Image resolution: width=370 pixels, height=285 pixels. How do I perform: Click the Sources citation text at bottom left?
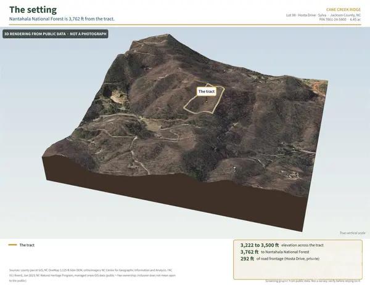pos(92,275)
